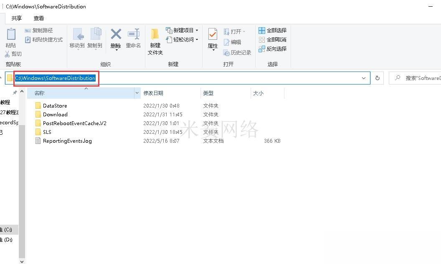The width and height of the screenshot is (441, 264).
Task: Select the PostRebootEventCache.V2 folder
Action: click(74, 123)
